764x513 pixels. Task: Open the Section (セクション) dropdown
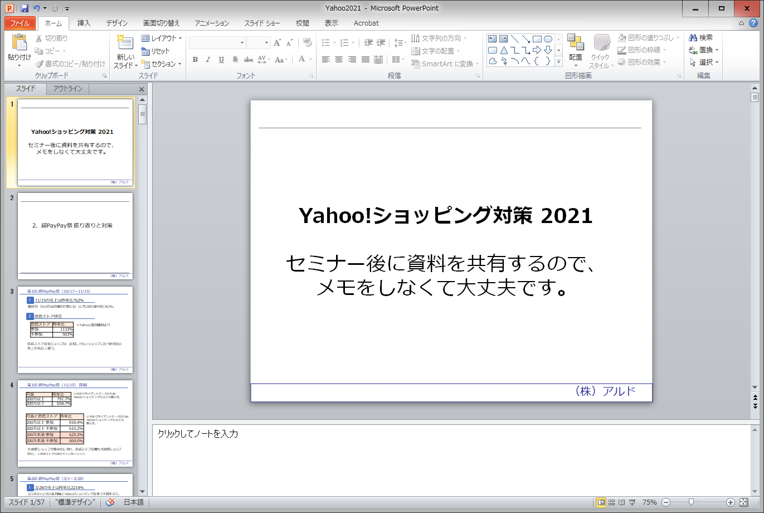162,64
